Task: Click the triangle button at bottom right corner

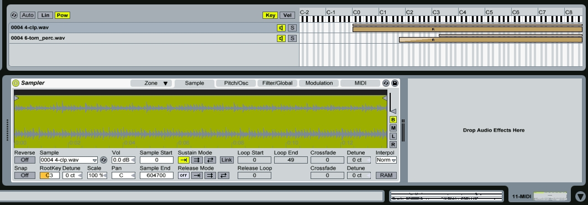Action: [580, 196]
